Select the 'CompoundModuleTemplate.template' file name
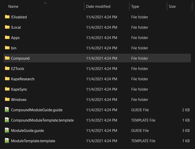 click(42, 120)
